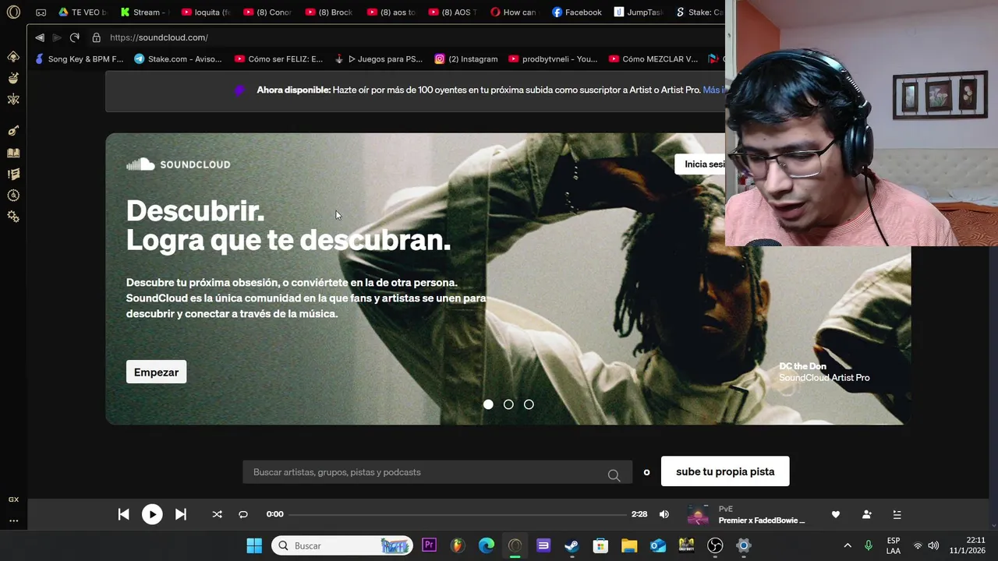Open the gears settings icon in sidebar

point(13,217)
